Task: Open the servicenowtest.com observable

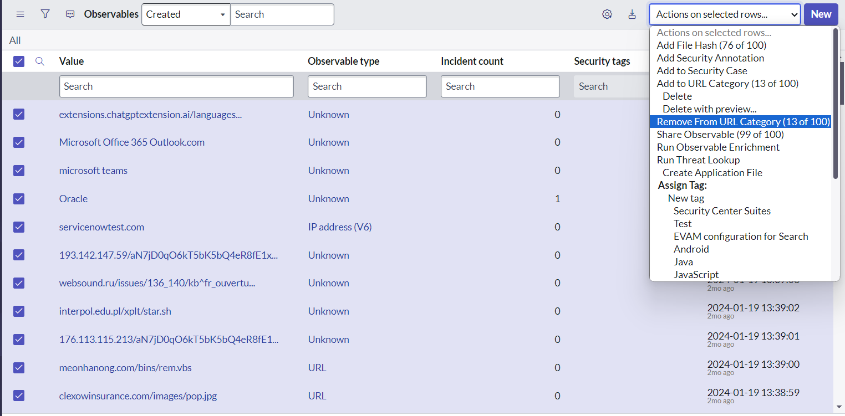Action: (x=101, y=227)
